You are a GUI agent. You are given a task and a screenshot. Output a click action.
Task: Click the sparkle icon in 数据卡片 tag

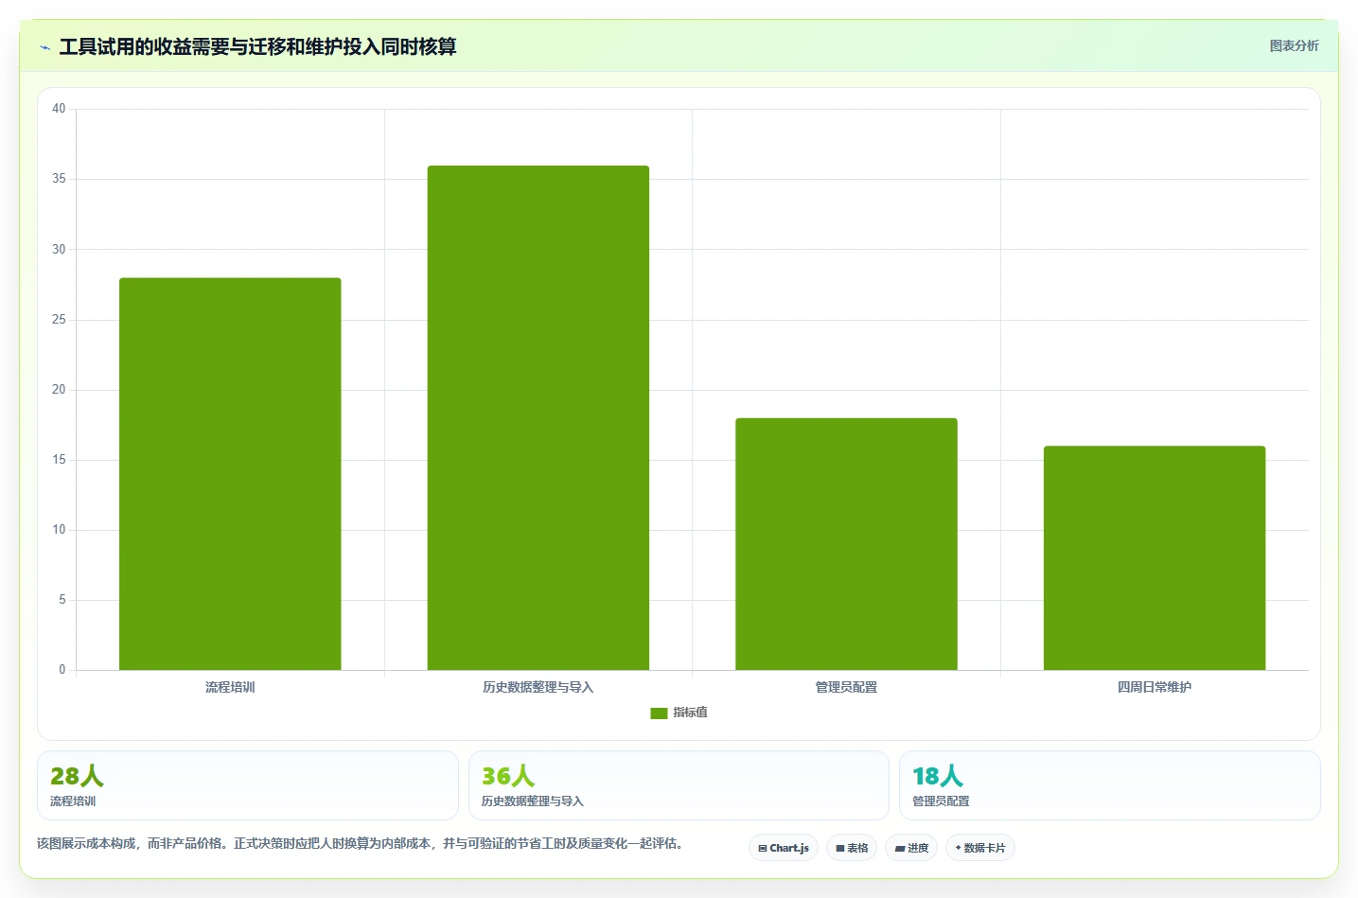[x=958, y=848]
